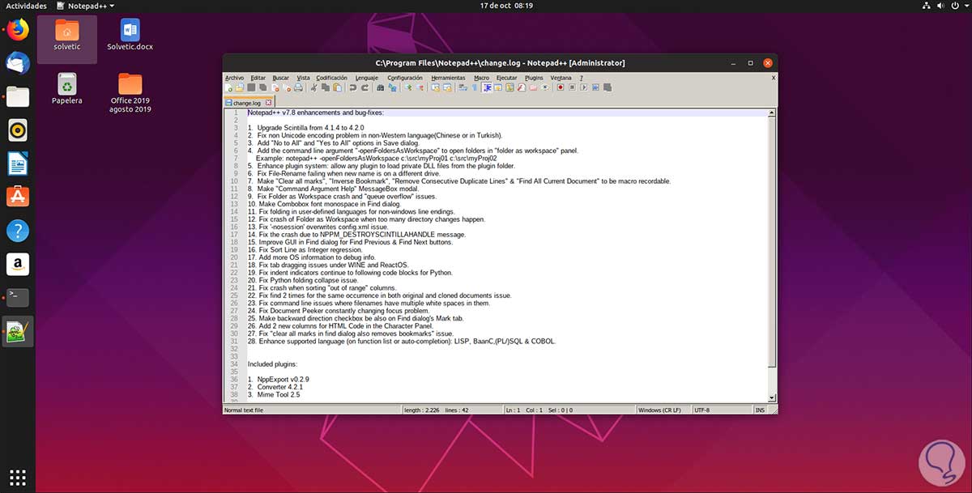Open Find with the binoculars icon
Viewport: 972px width, 493px height.
(381, 87)
